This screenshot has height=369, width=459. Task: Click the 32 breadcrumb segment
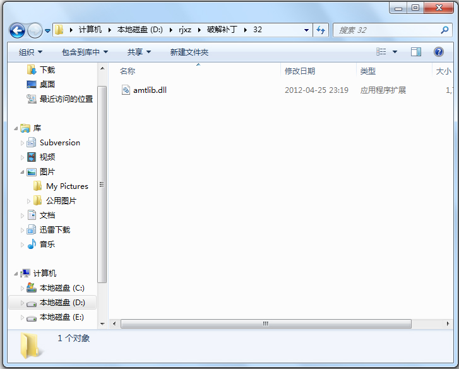point(258,30)
